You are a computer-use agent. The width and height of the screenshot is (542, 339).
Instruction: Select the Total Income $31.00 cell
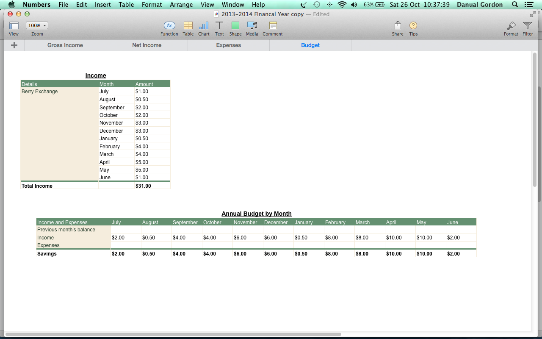coord(152,186)
